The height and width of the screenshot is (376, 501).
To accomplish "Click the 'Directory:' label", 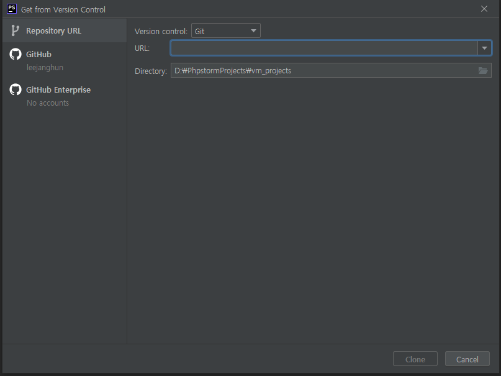I will pos(151,71).
